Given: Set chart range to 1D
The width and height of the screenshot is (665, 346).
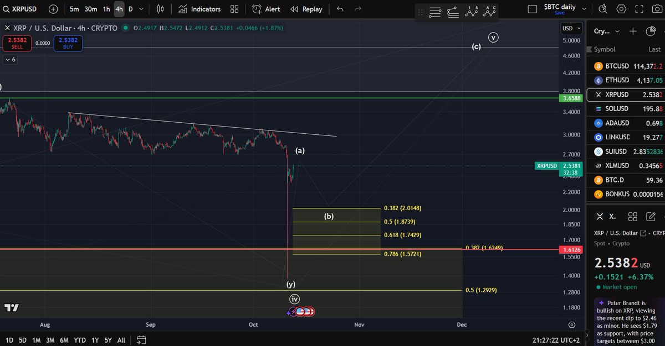Looking at the screenshot, I should tap(9, 340).
